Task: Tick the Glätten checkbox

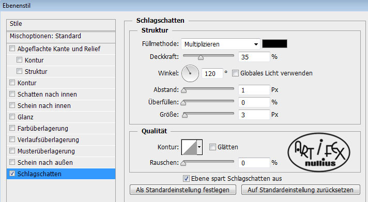Action: (x=212, y=147)
